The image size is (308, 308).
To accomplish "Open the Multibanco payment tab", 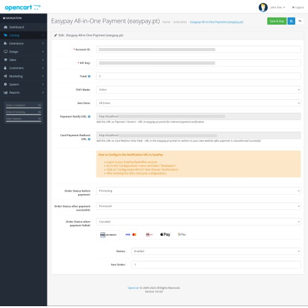I will [108, 235].
